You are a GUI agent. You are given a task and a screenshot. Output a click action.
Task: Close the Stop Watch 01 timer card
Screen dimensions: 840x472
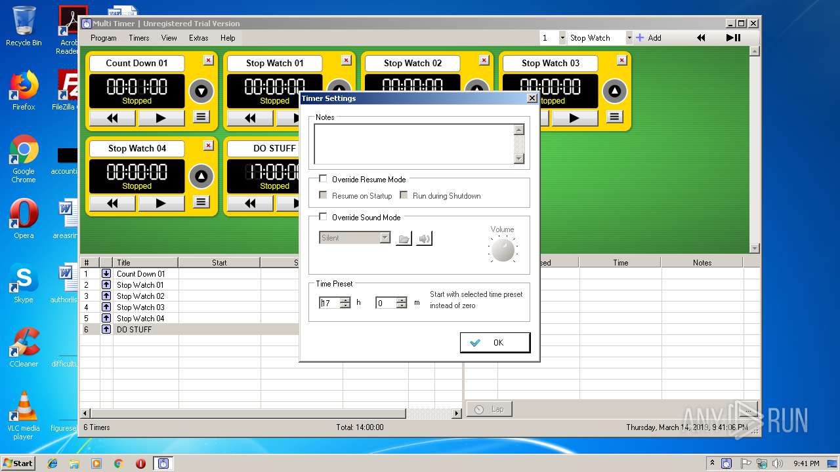tap(346, 60)
